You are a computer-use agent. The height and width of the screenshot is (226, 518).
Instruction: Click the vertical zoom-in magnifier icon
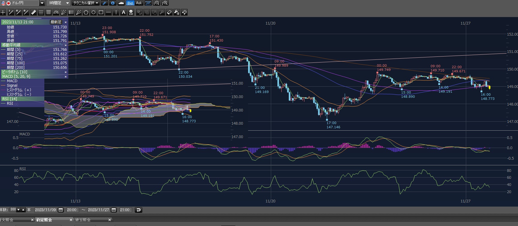[x=165, y=3]
